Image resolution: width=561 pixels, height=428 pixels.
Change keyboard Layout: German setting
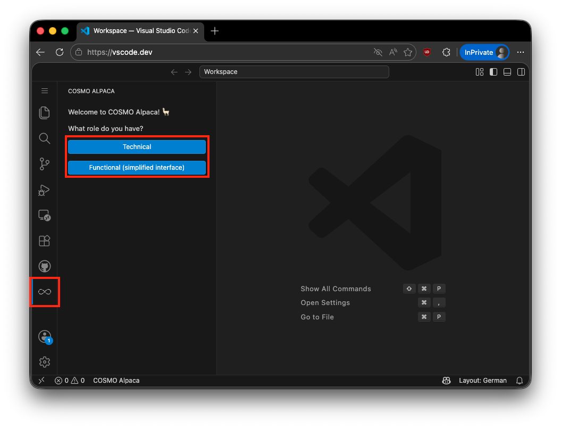pyautogui.click(x=483, y=381)
